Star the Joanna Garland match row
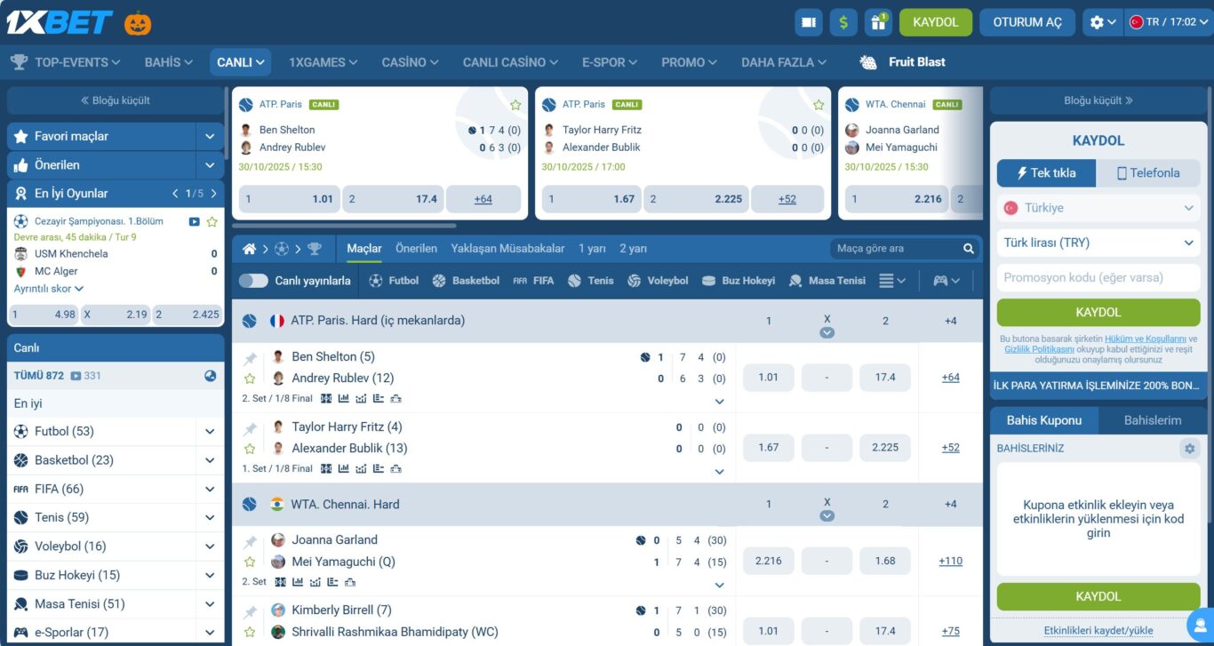Viewport: 1214px width, 646px height. click(x=251, y=562)
